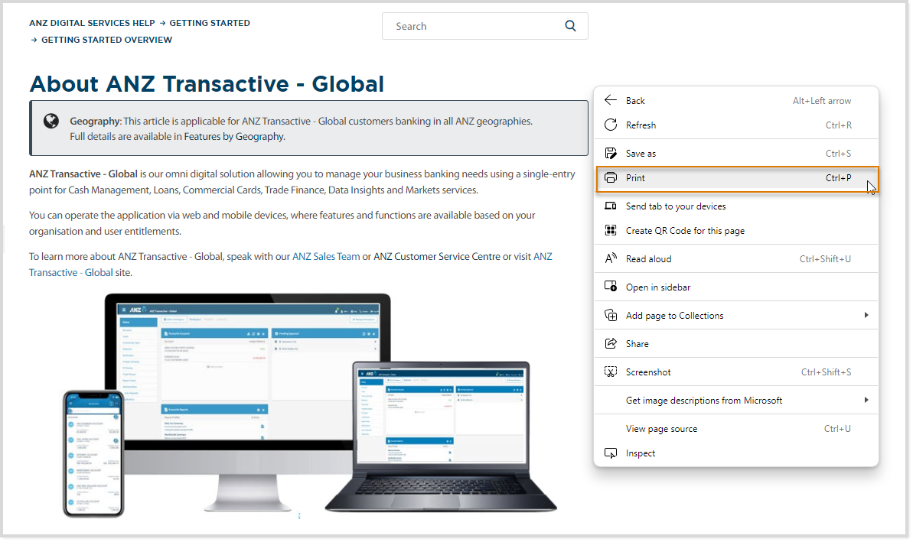Click the Screenshot icon in context menu
Viewport: 913px width, 542px height.
[x=611, y=372]
